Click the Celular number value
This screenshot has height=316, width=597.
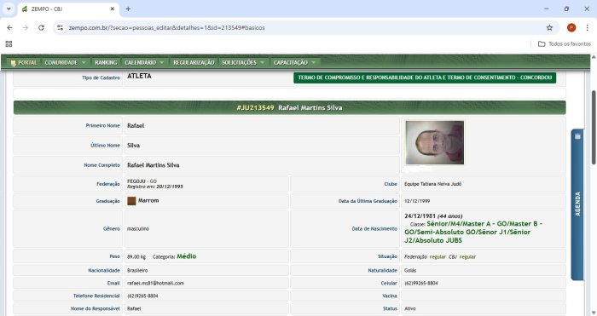tap(421, 284)
